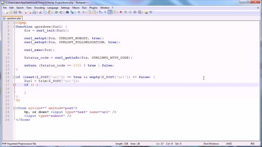The width and height of the screenshot is (262, 147).
Task: Cut selection with the scissors icon
Action: 40,12
